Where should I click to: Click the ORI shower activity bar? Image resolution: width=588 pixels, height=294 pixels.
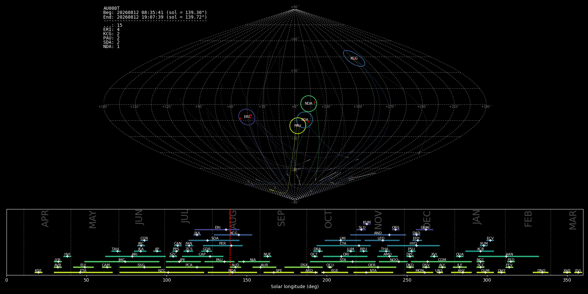click(345, 256)
